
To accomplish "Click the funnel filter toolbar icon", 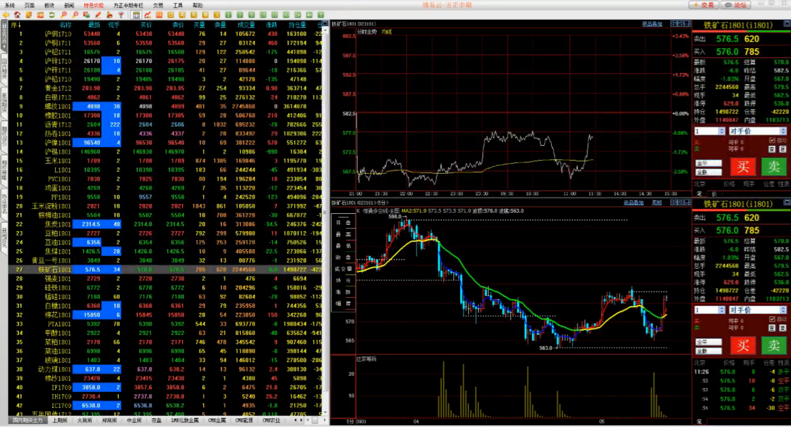I will pos(121,14).
